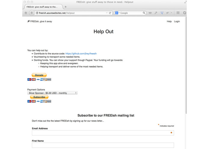Screen dimensions: 209x149
Task: Click the PayPal Subscribe button
Action: click(x=39, y=97)
